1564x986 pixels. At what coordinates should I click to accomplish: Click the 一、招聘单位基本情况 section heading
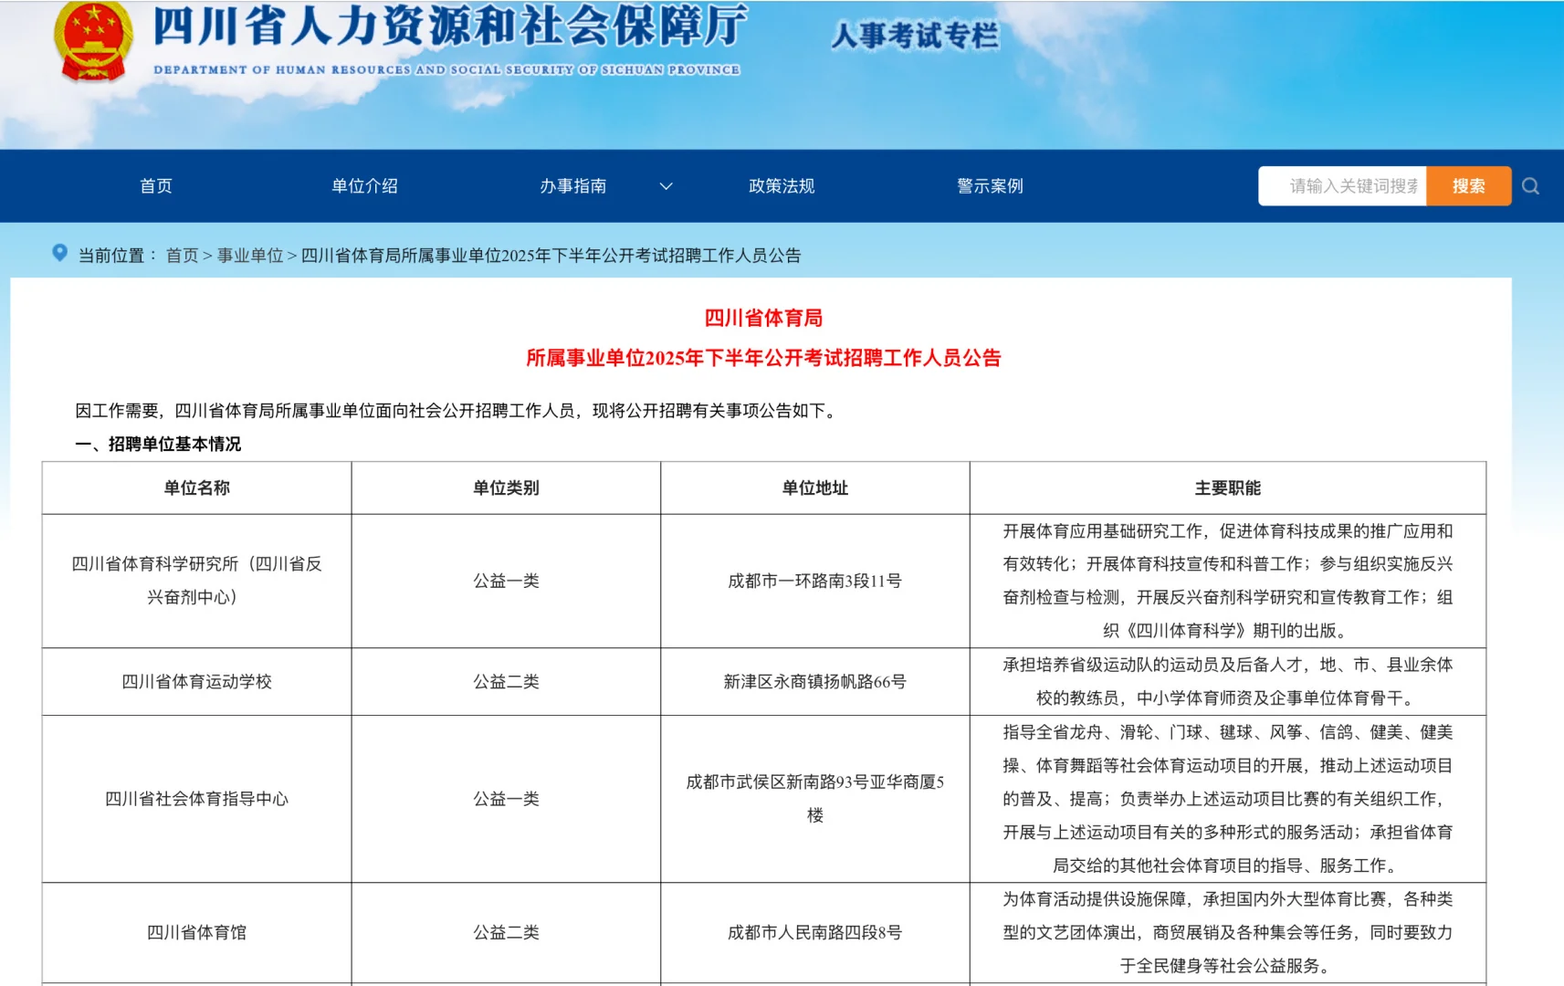point(158,444)
